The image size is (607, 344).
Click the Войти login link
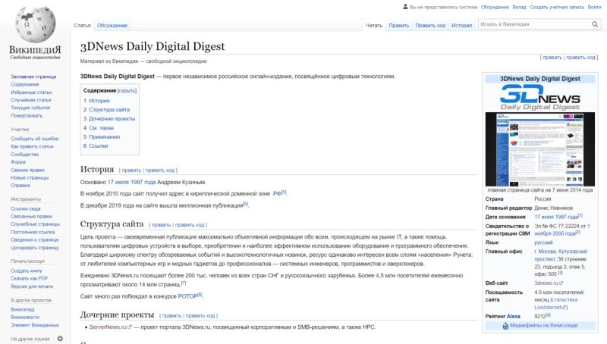click(594, 7)
